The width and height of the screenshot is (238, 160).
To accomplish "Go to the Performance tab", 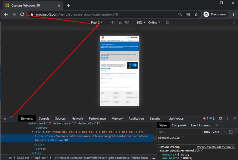I will tap(97, 118).
